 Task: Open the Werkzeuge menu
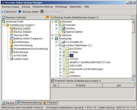click(x=61, y=7)
